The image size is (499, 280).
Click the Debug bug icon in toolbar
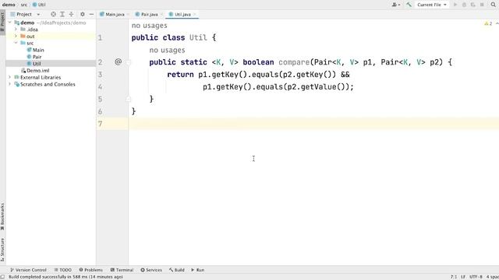point(464,5)
